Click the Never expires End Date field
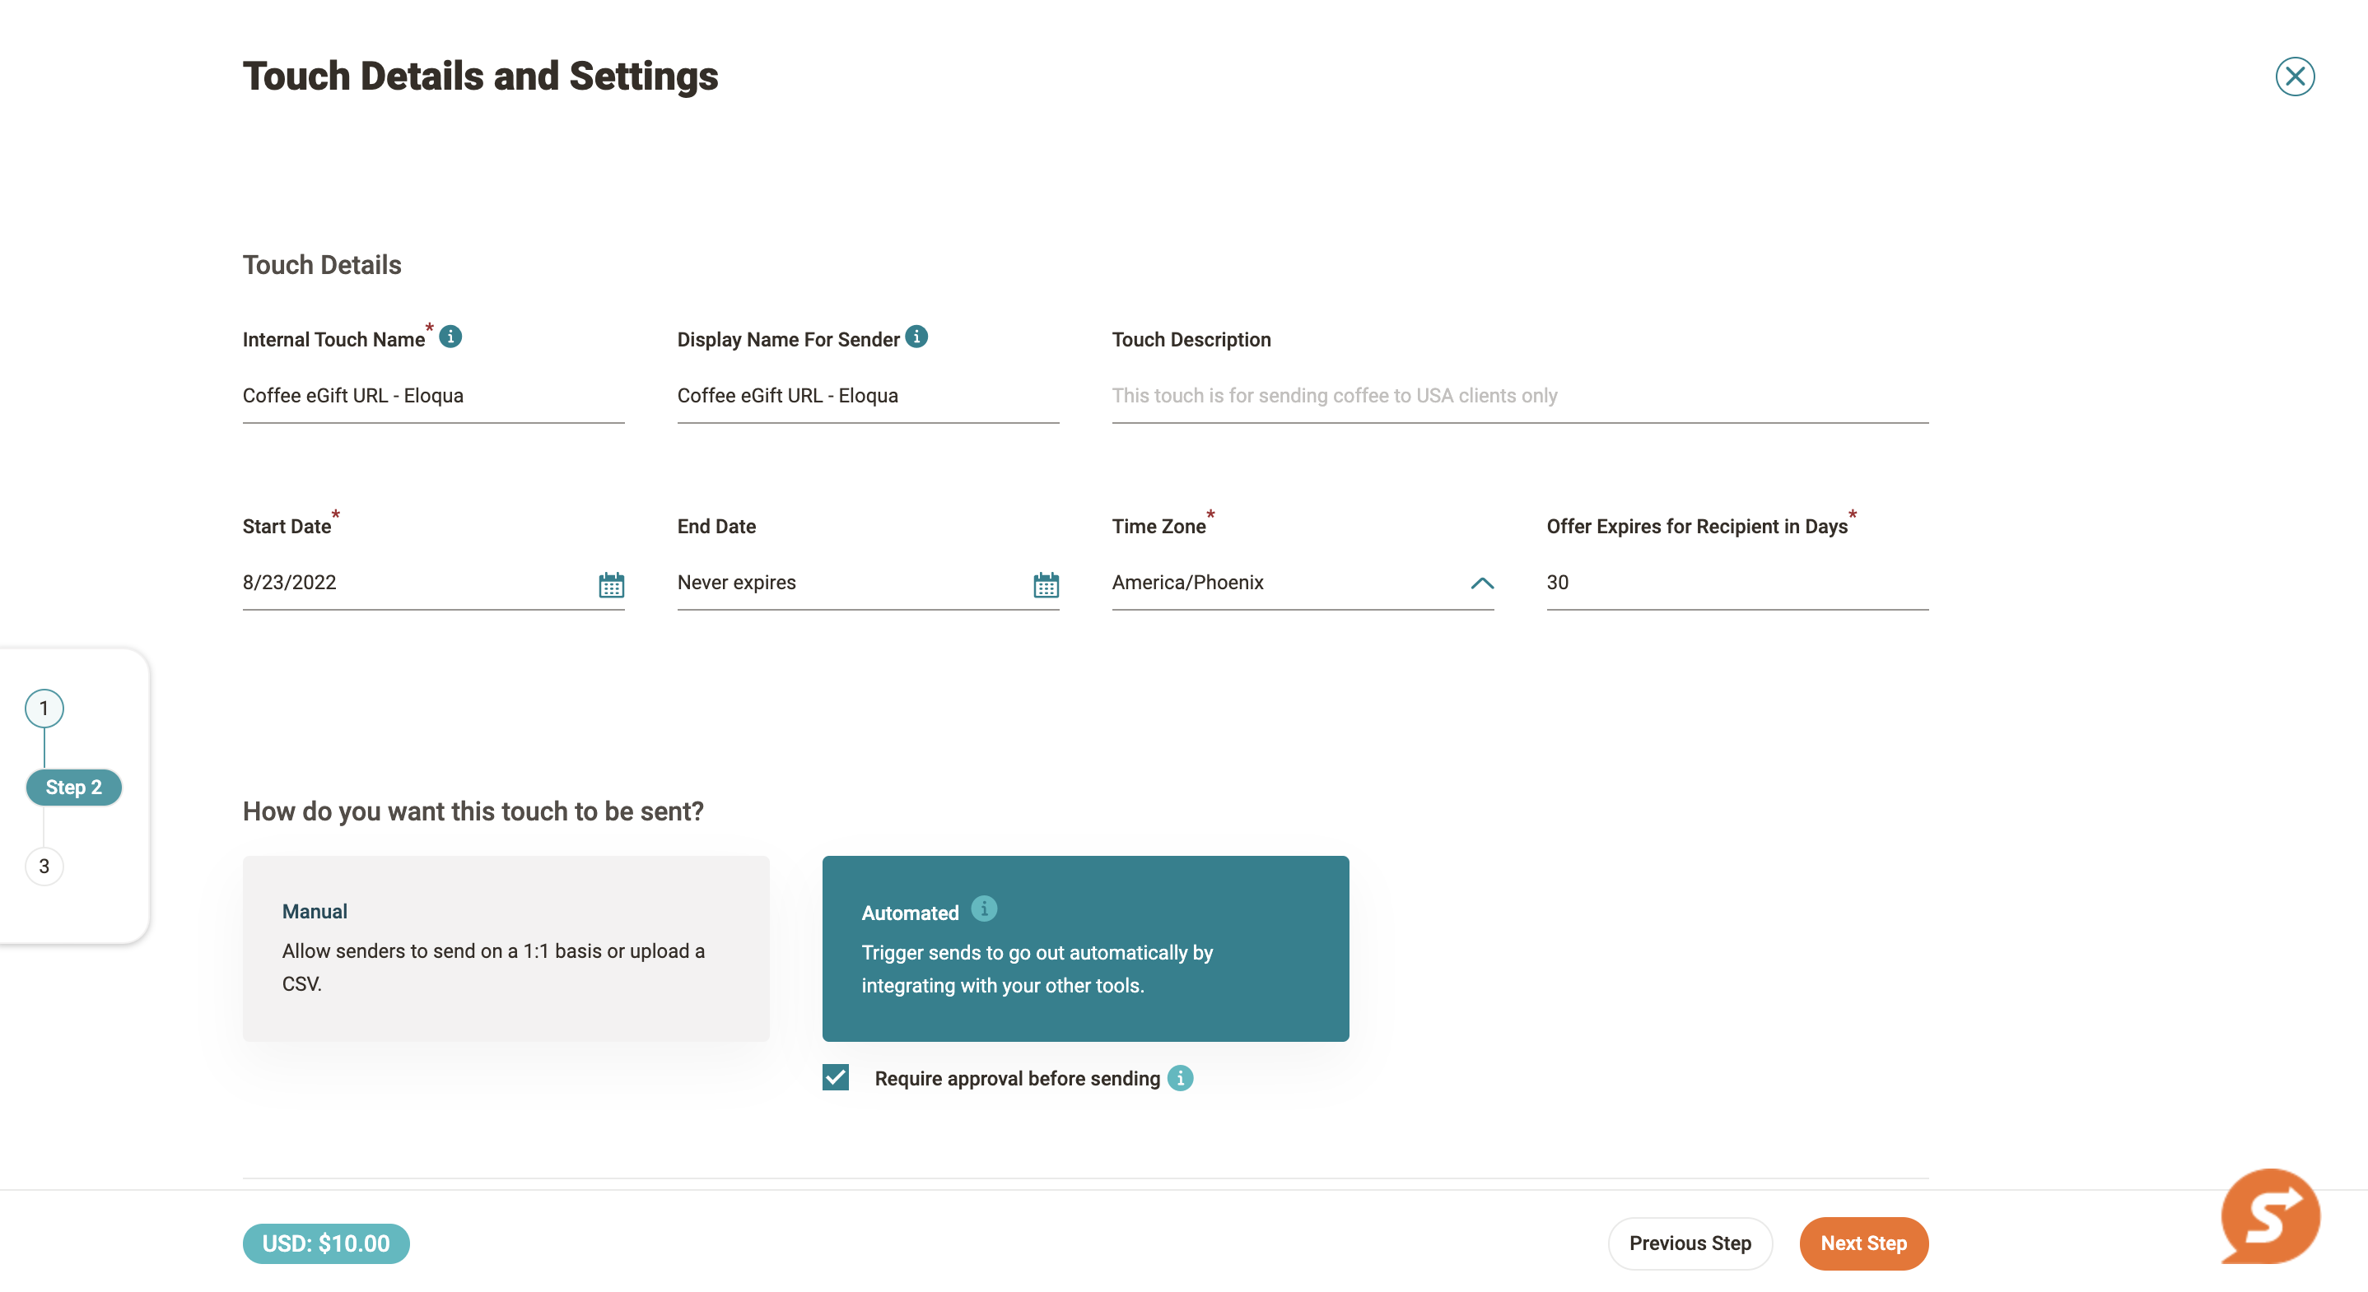 click(854, 583)
